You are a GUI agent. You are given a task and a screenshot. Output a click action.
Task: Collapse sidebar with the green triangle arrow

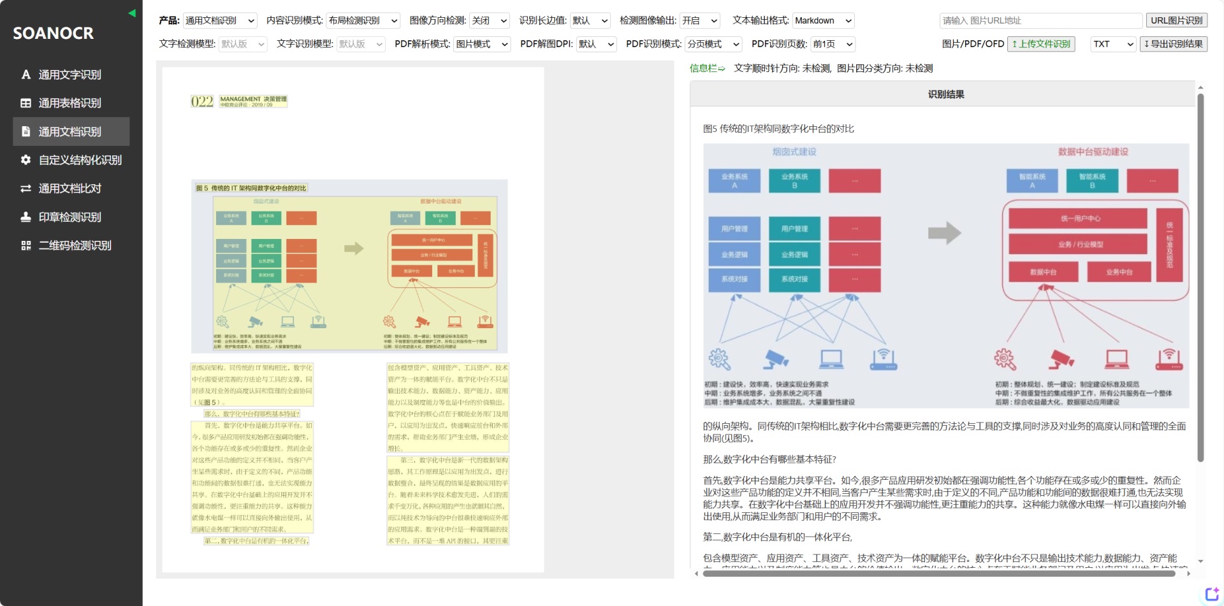[132, 13]
